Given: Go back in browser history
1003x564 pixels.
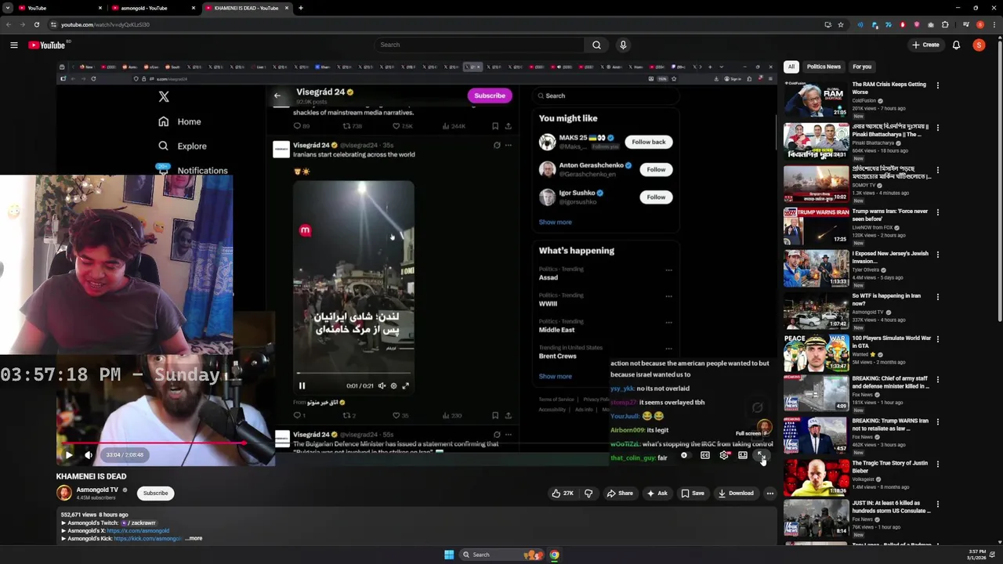Looking at the screenshot, I should coord(9,24).
